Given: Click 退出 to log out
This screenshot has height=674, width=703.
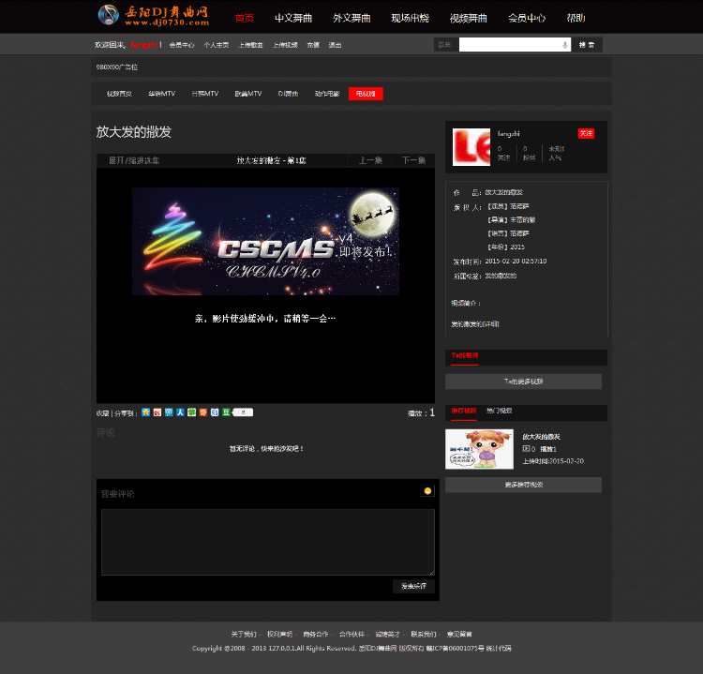Looking at the screenshot, I should tap(335, 45).
